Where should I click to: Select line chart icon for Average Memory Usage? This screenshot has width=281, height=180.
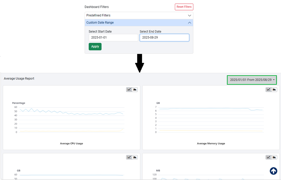point(268,90)
